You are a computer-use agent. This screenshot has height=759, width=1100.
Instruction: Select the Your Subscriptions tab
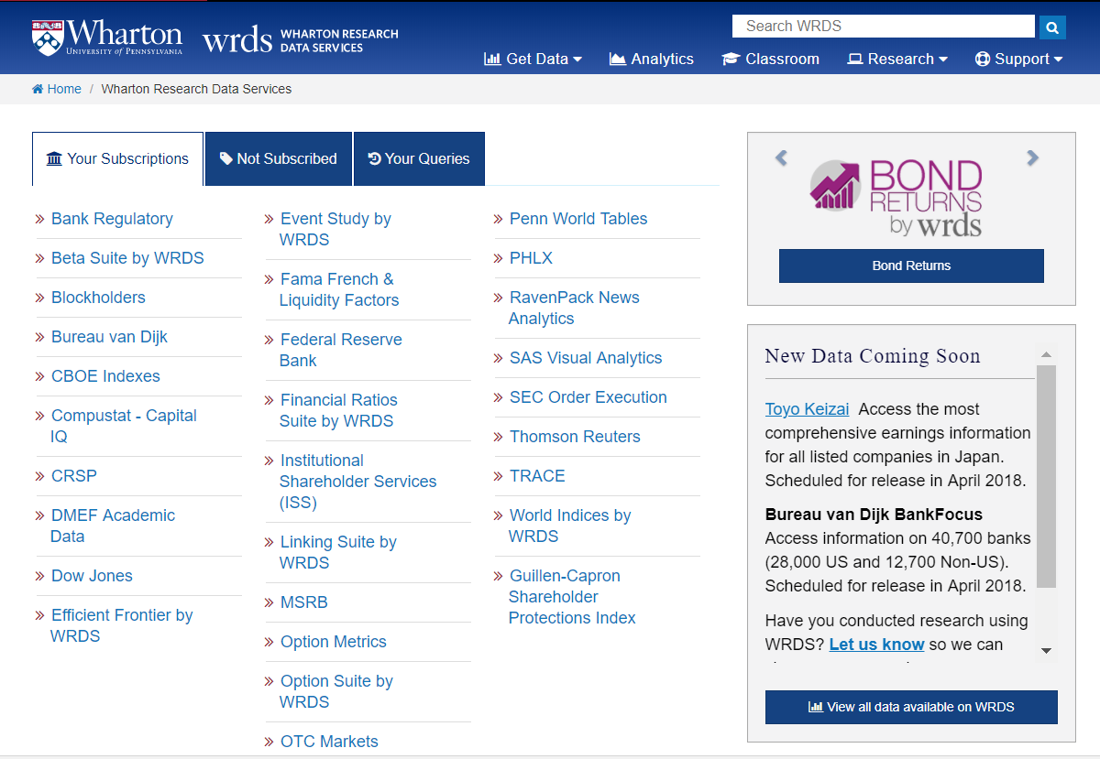point(117,158)
